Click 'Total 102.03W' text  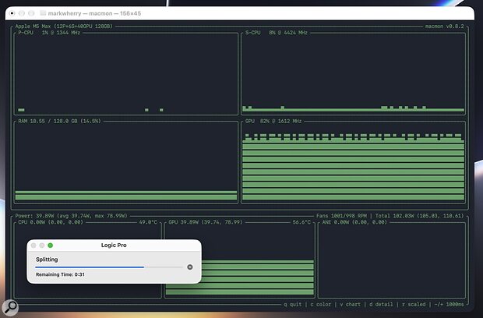(419, 216)
